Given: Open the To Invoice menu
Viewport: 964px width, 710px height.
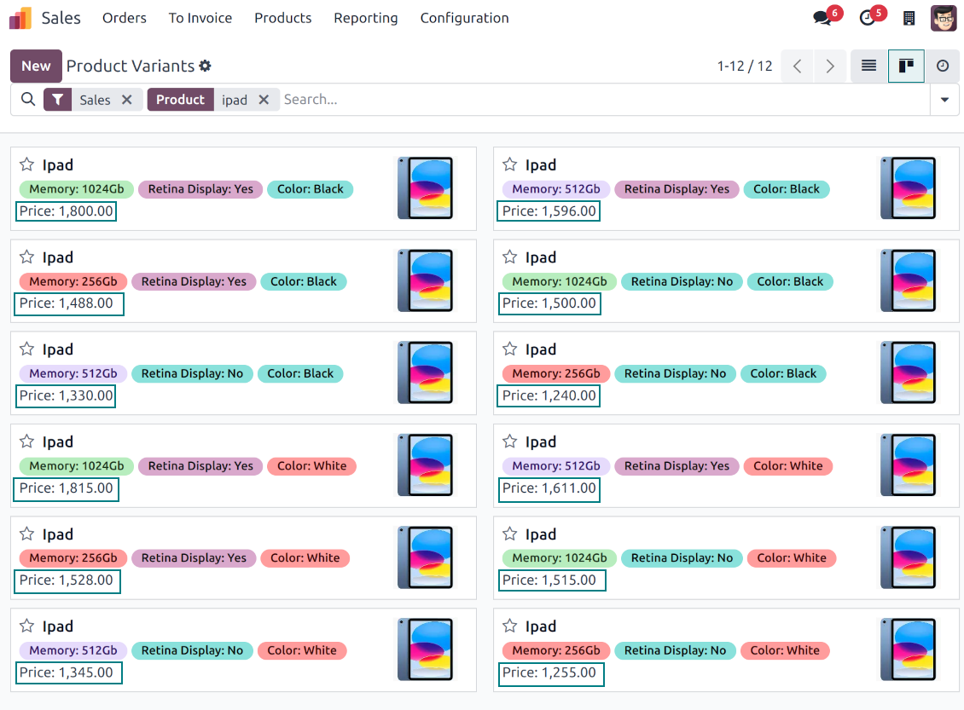Looking at the screenshot, I should click(200, 19).
